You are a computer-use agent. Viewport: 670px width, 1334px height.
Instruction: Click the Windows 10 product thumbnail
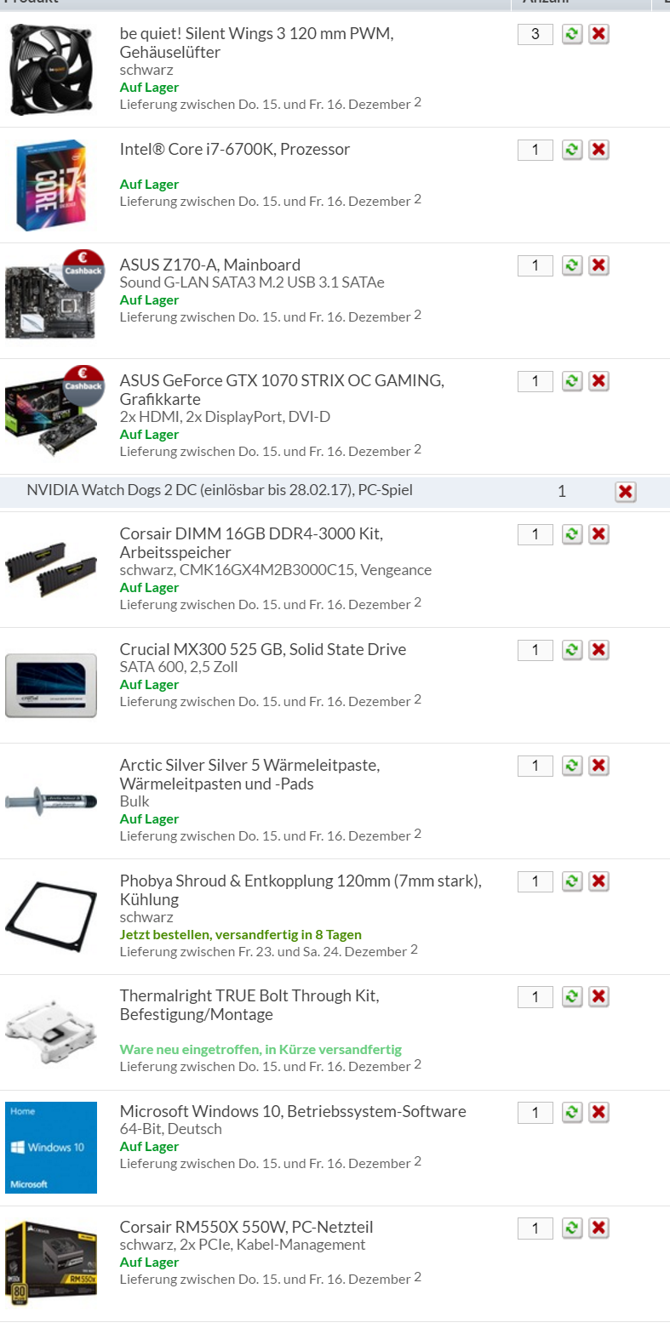(x=51, y=1148)
